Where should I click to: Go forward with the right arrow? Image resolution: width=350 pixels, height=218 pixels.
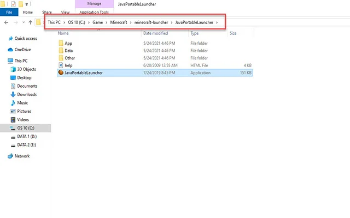coord(16,22)
